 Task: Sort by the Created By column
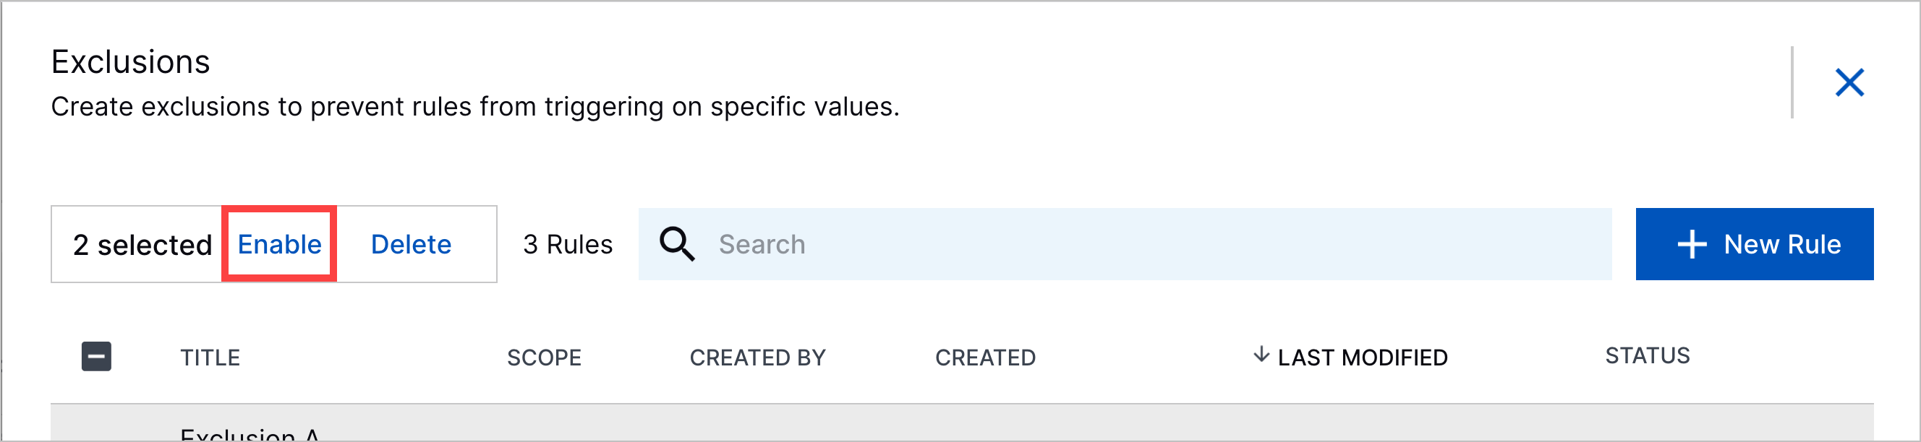[x=758, y=358]
